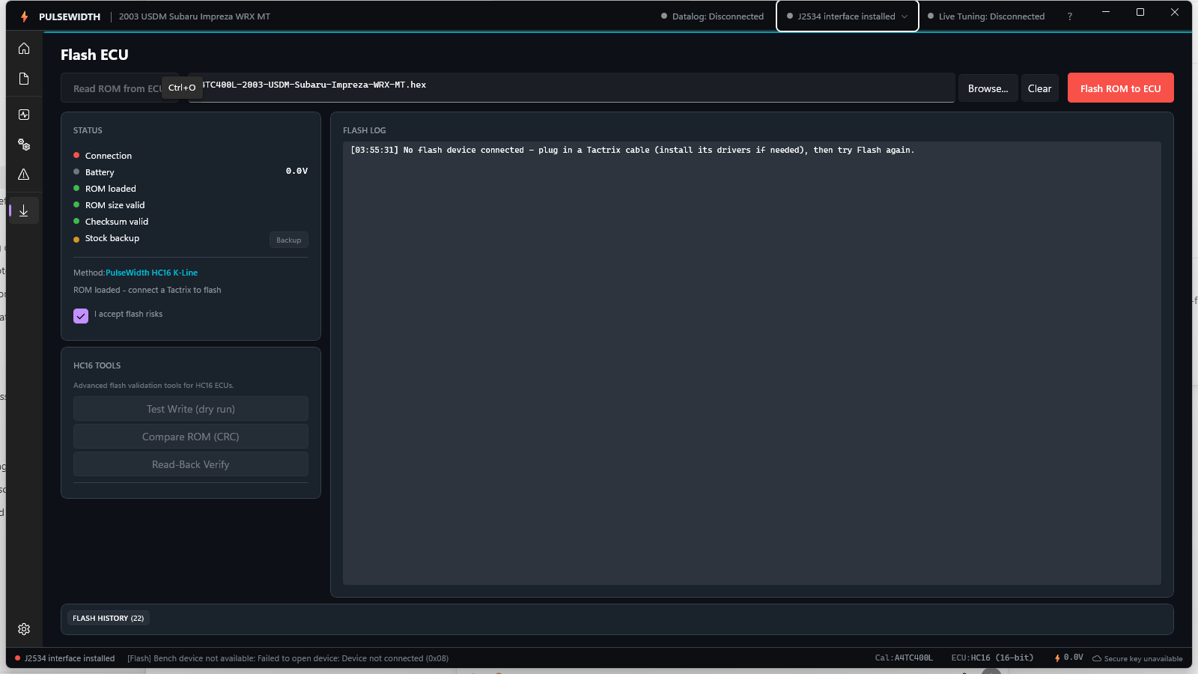Screen dimensions: 1198x674
Task: Click the ROM loaded - connect a Tactrix hint
Action: pyautogui.click(x=147, y=290)
